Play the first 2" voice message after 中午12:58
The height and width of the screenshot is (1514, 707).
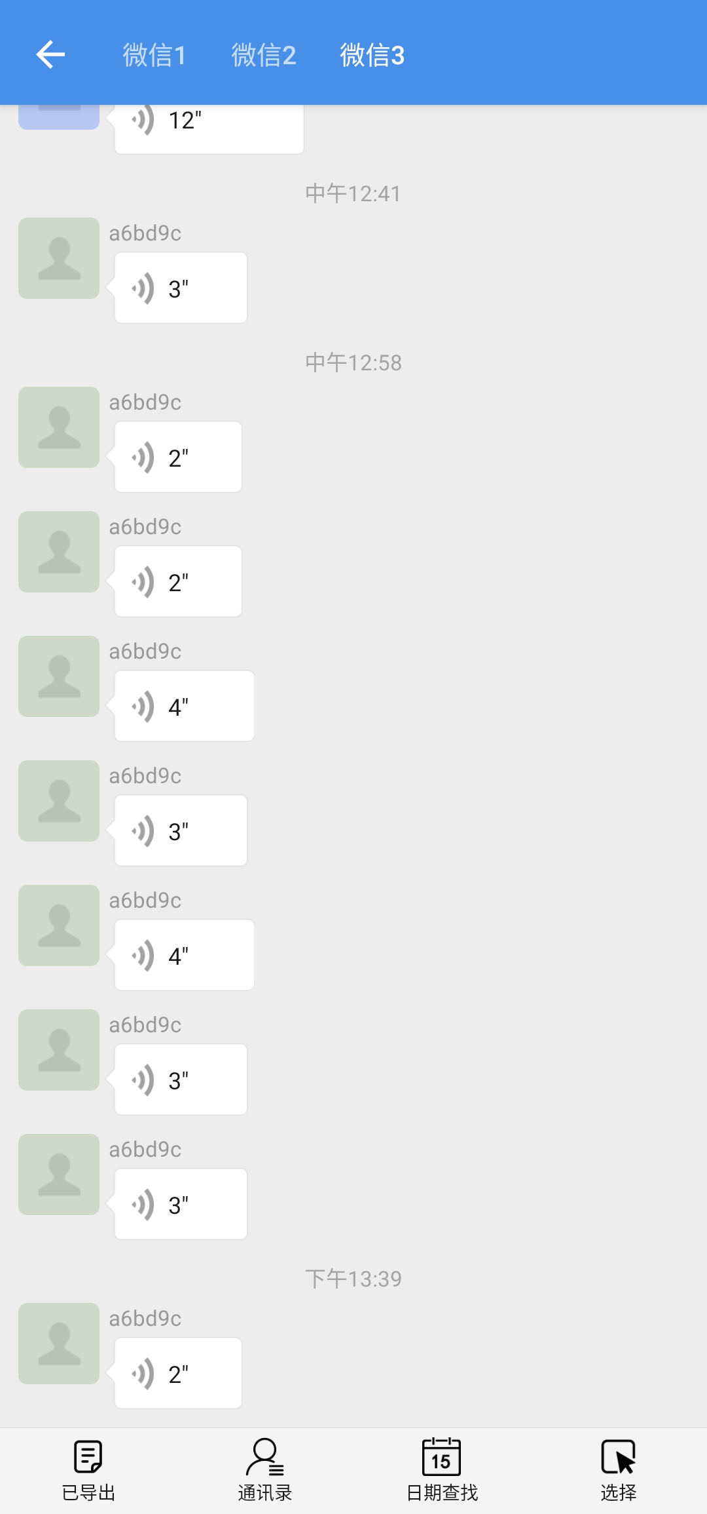[x=178, y=457]
